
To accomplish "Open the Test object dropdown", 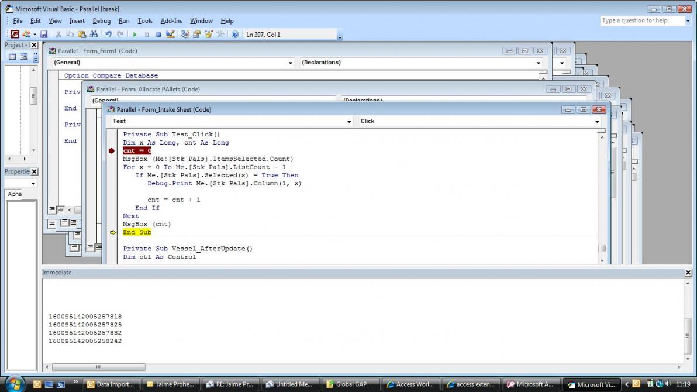I will click(349, 122).
